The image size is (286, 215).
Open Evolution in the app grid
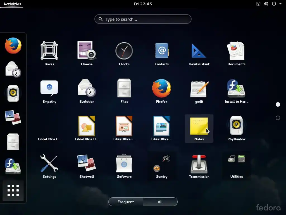coord(87,91)
